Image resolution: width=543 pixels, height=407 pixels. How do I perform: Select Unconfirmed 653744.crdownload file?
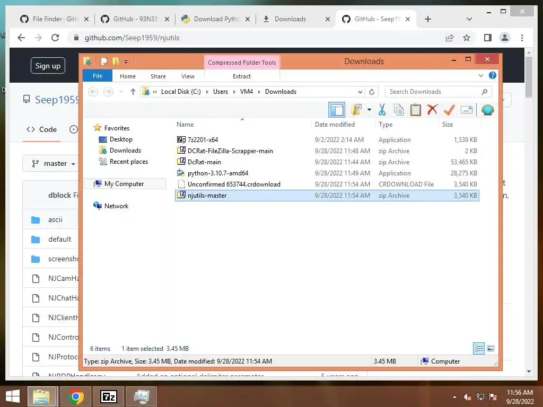(x=234, y=184)
